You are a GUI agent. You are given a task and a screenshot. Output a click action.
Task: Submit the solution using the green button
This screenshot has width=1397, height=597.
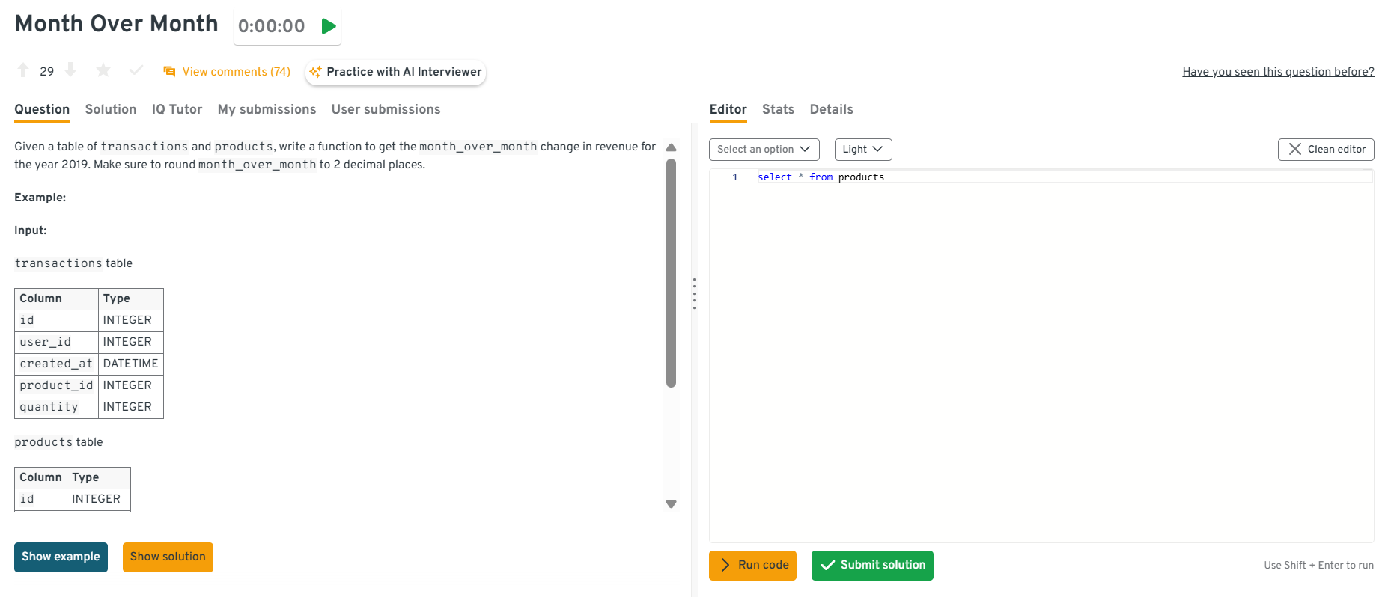872,566
